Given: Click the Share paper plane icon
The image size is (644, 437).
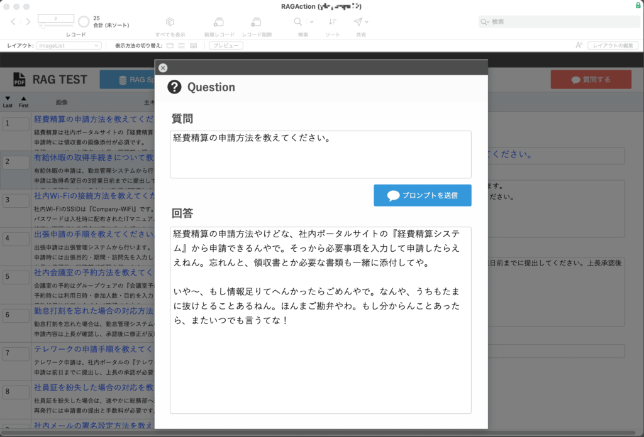Looking at the screenshot, I should pos(358,22).
